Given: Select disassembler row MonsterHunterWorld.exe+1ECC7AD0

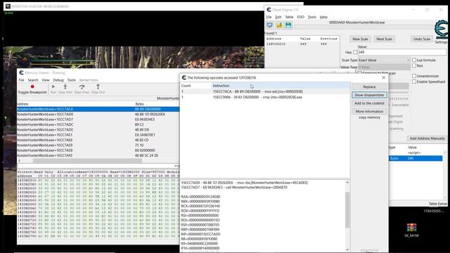Looking at the screenshot, I should pyautogui.click(x=98, y=115).
